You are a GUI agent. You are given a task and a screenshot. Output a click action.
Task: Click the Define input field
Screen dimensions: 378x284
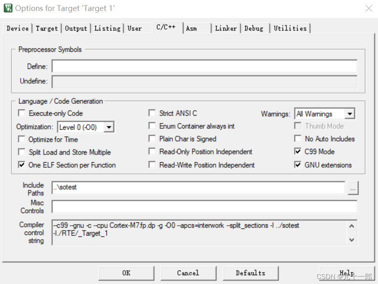[x=204, y=66]
